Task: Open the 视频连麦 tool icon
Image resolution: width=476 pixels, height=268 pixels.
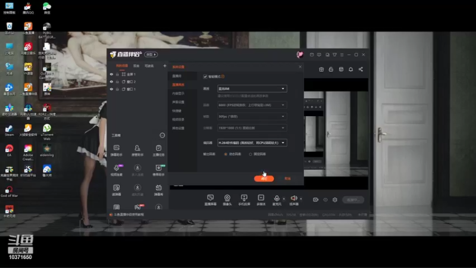Action: coord(116,170)
